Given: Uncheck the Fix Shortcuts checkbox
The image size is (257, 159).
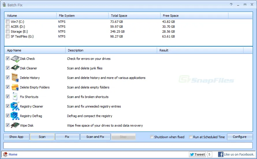Looking at the screenshot, I should coord(8,96).
